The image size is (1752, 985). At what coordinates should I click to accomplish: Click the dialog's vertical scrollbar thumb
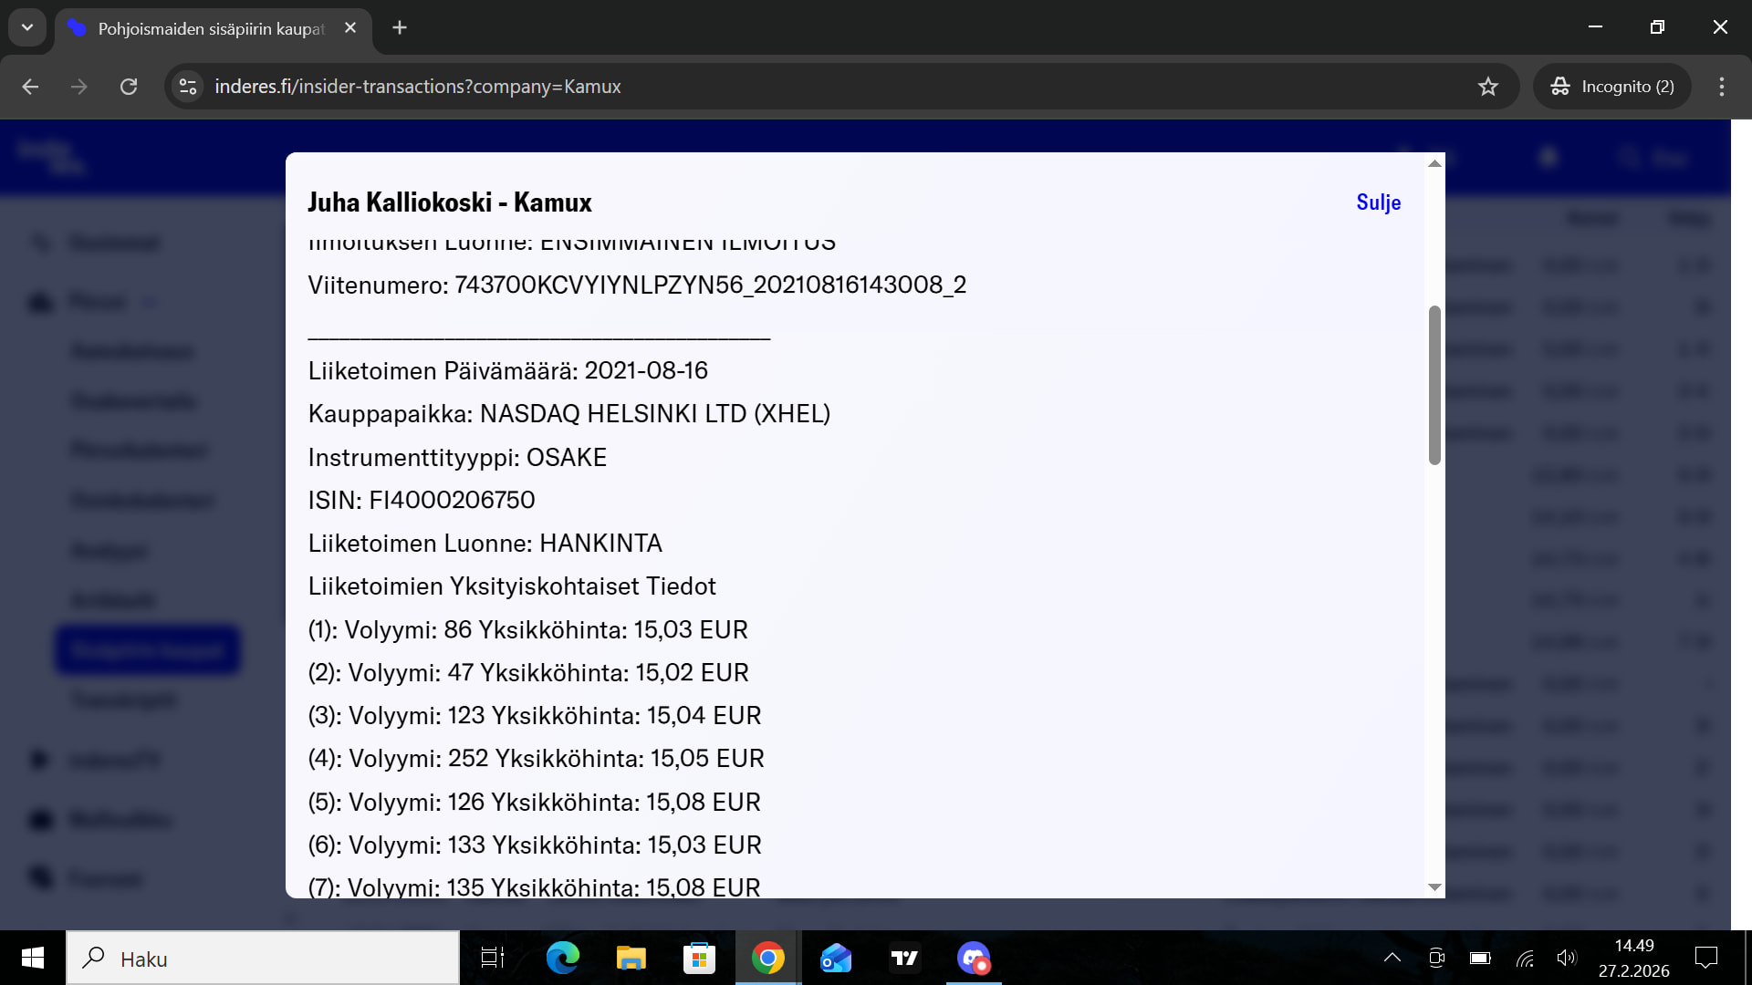(x=1434, y=383)
